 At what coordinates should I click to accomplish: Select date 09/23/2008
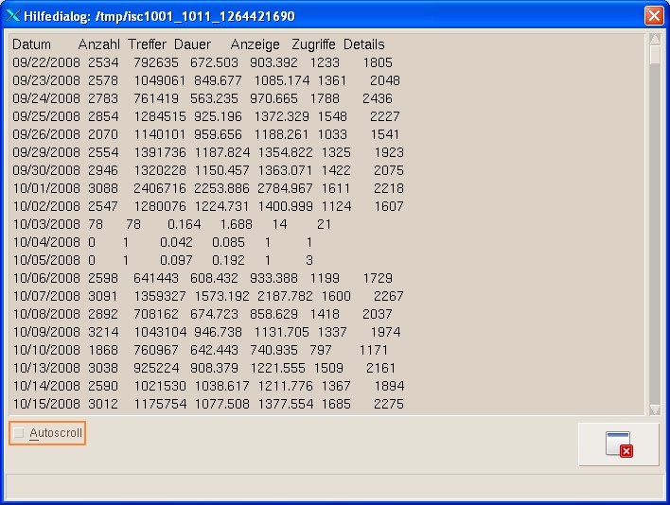[46, 80]
